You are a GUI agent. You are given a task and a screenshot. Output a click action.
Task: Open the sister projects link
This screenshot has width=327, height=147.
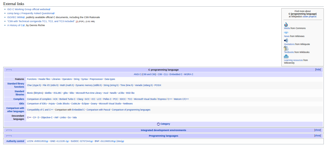pyautogui.click(x=310, y=17)
